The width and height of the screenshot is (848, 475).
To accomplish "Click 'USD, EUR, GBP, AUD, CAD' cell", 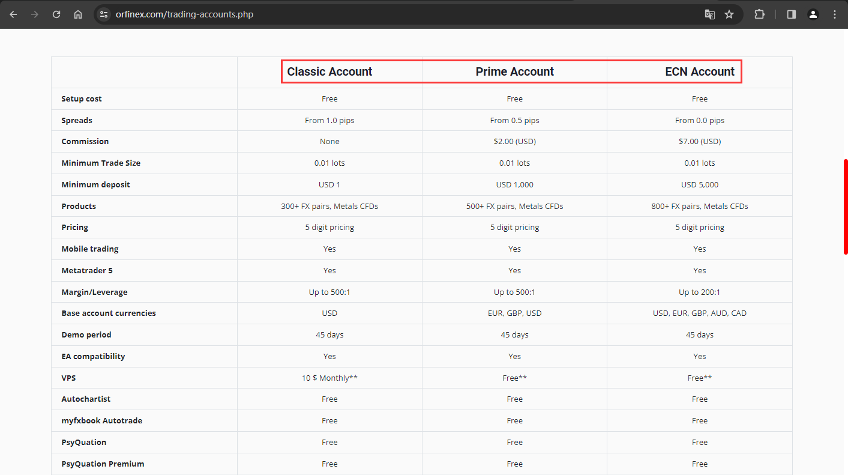I will click(x=700, y=313).
